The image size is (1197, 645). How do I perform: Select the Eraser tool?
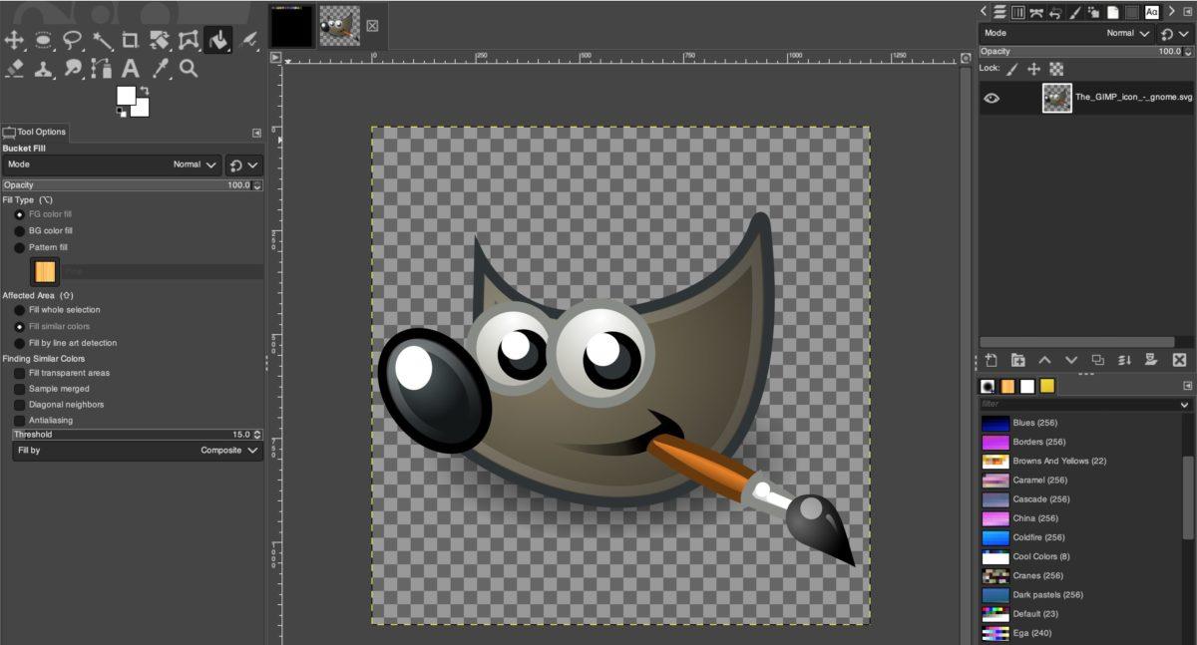[x=14, y=69]
